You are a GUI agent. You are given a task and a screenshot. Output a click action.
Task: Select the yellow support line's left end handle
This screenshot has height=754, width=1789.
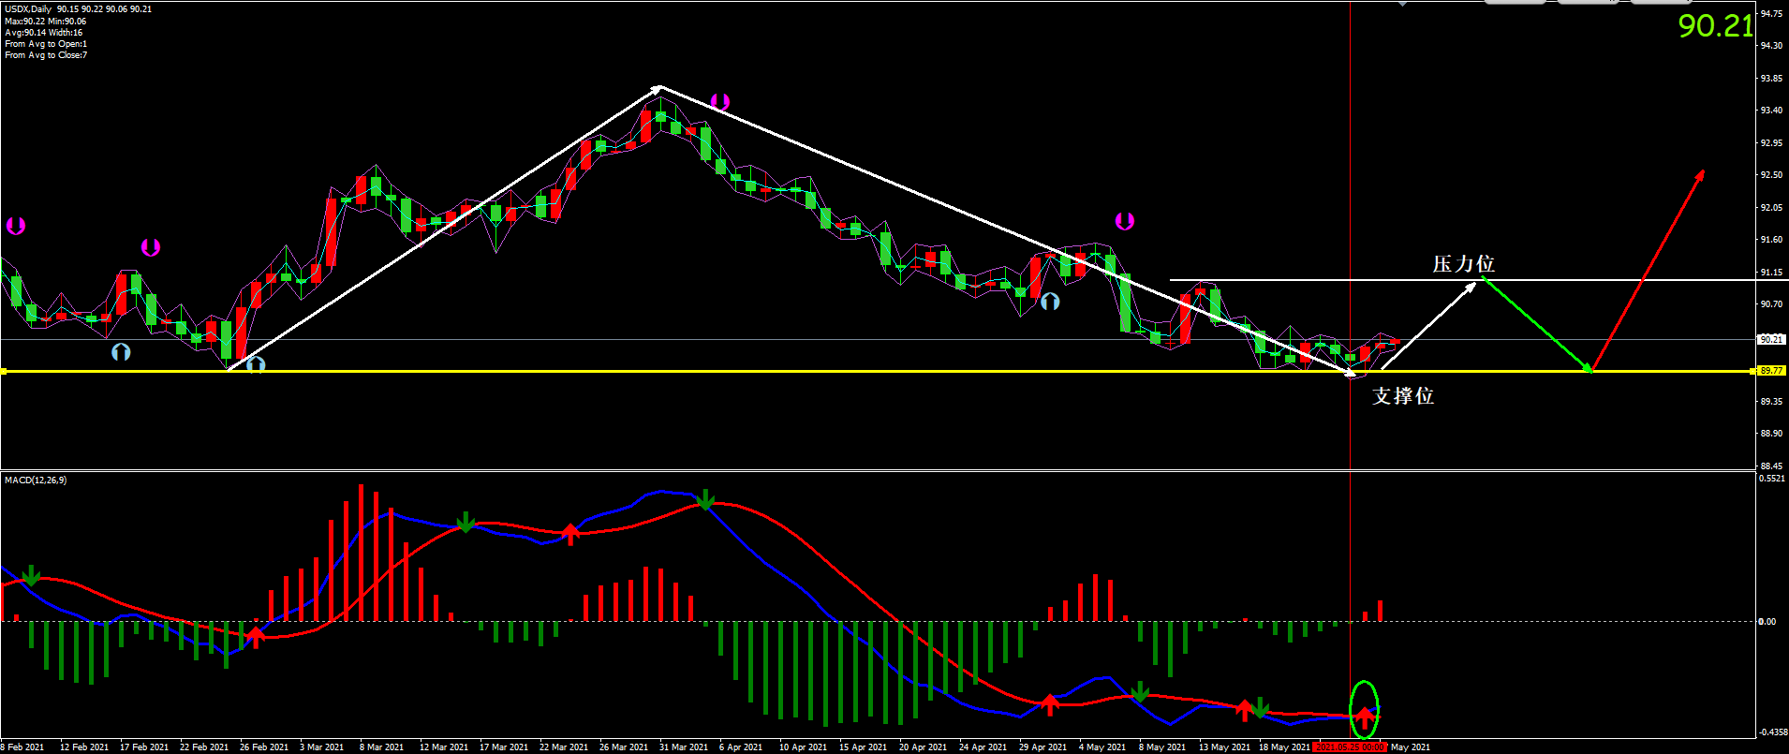(x=4, y=372)
